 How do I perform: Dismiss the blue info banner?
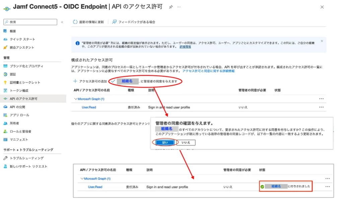(x=322, y=41)
